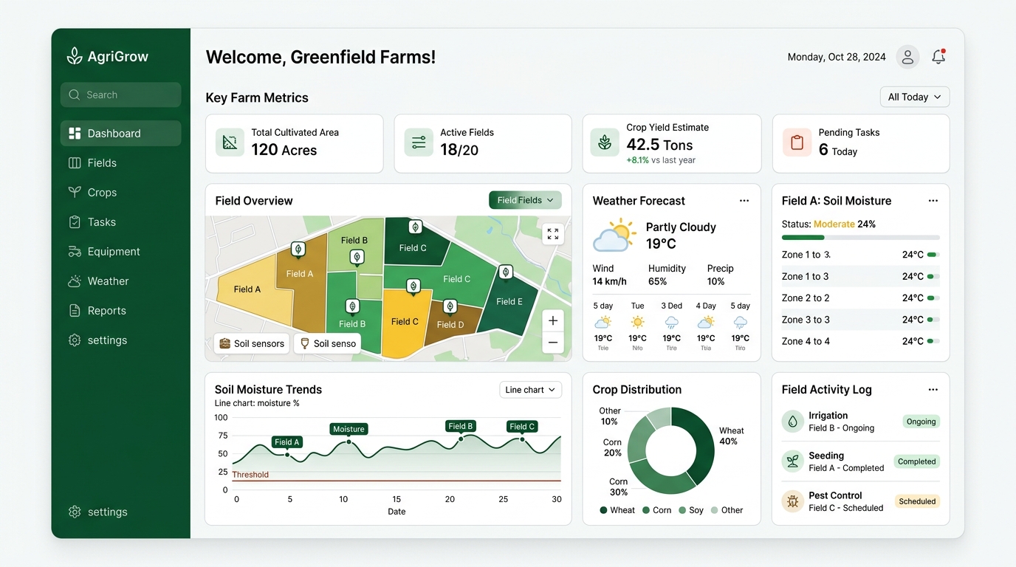Click the Seeding sprout icon

pyautogui.click(x=792, y=461)
